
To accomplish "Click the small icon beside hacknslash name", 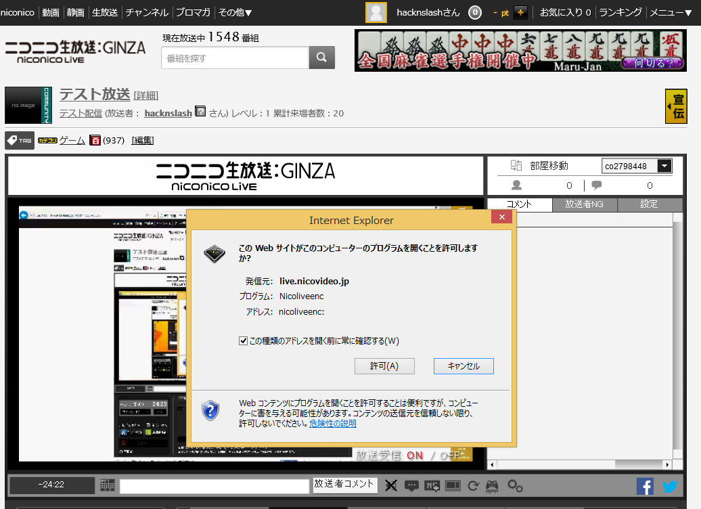I will point(201,112).
